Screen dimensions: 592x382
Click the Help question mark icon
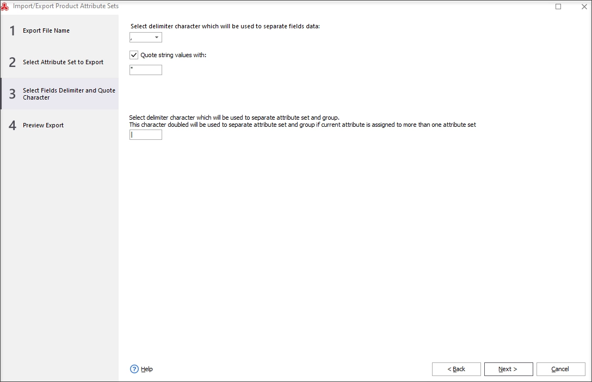coord(134,369)
